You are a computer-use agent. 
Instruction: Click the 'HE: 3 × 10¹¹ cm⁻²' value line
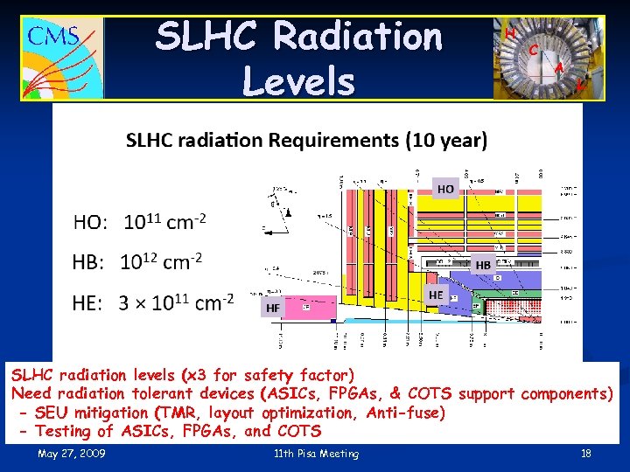coord(152,302)
